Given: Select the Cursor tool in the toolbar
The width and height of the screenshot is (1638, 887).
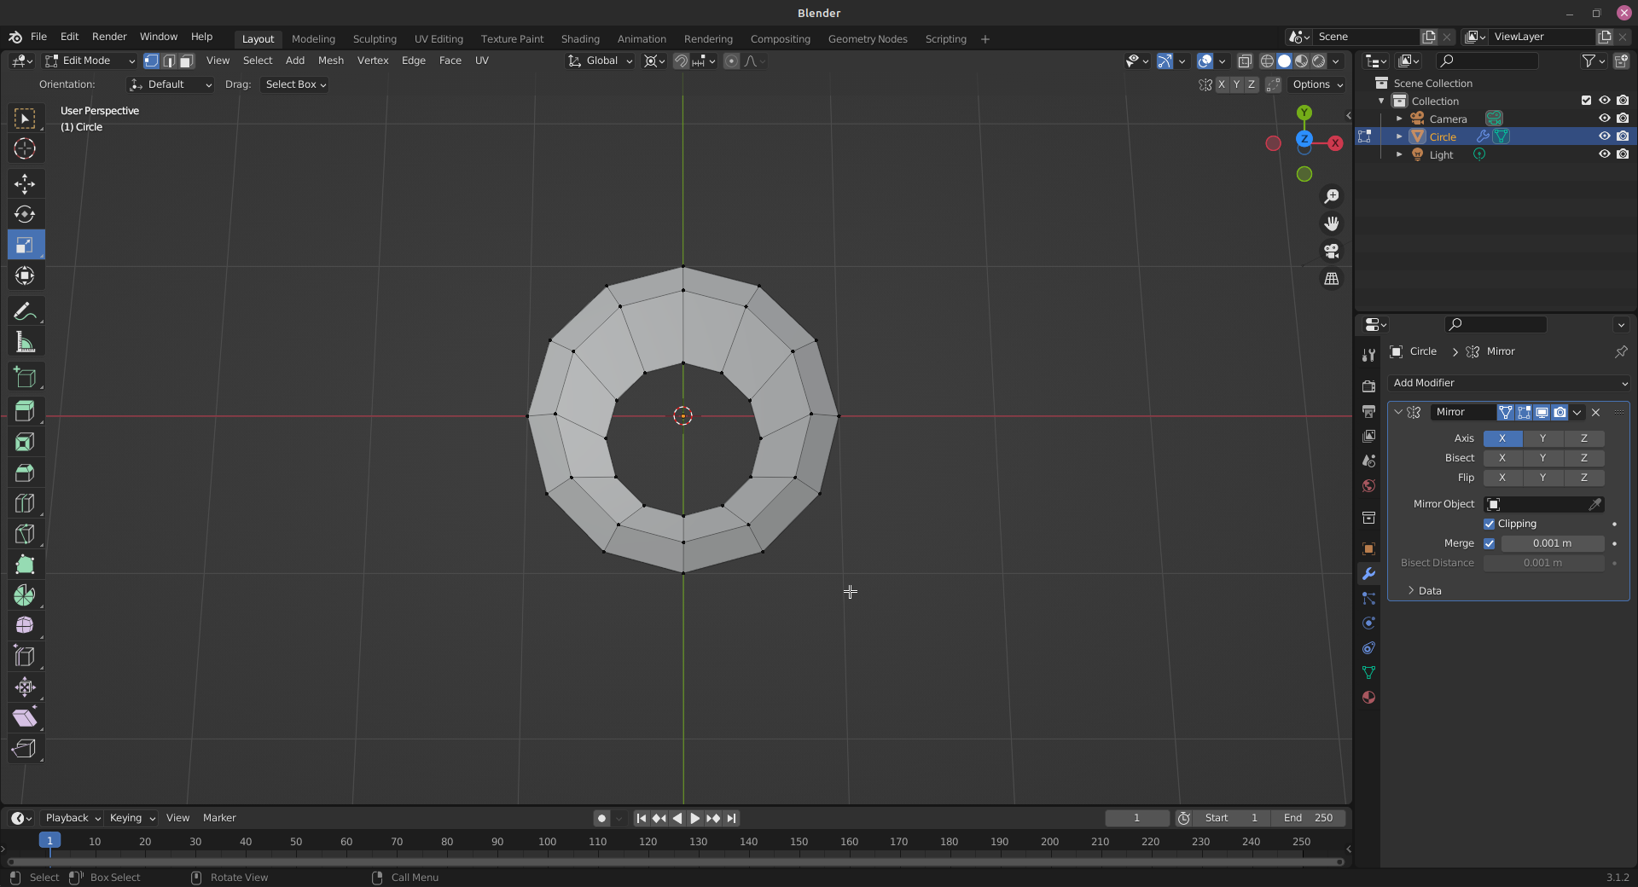Looking at the screenshot, I should pyautogui.click(x=25, y=148).
